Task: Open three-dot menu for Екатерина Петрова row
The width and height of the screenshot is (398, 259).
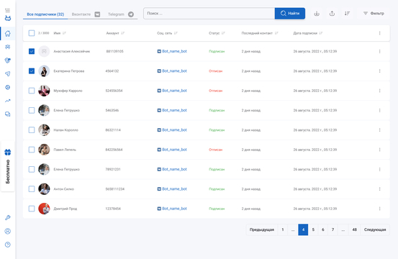Action: pyautogui.click(x=379, y=71)
